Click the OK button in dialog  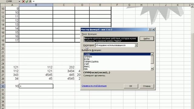pos(131,86)
